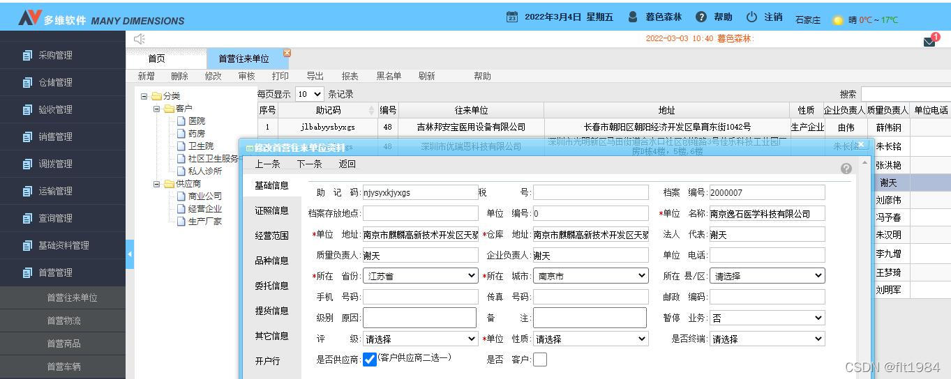Viewport: 951px width, 379px height.
Task: Select 医院 in the category tree
Action: (x=197, y=121)
